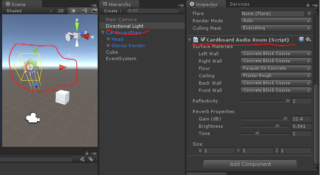320x175 pixels.
Task: Click the Brightness value field 0.541
Action: (302, 126)
